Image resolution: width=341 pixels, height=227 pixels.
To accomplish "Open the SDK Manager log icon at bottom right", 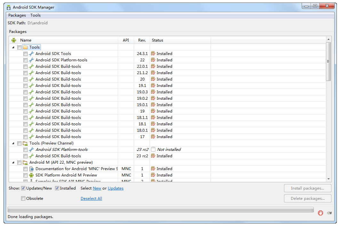I will point(329,213).
